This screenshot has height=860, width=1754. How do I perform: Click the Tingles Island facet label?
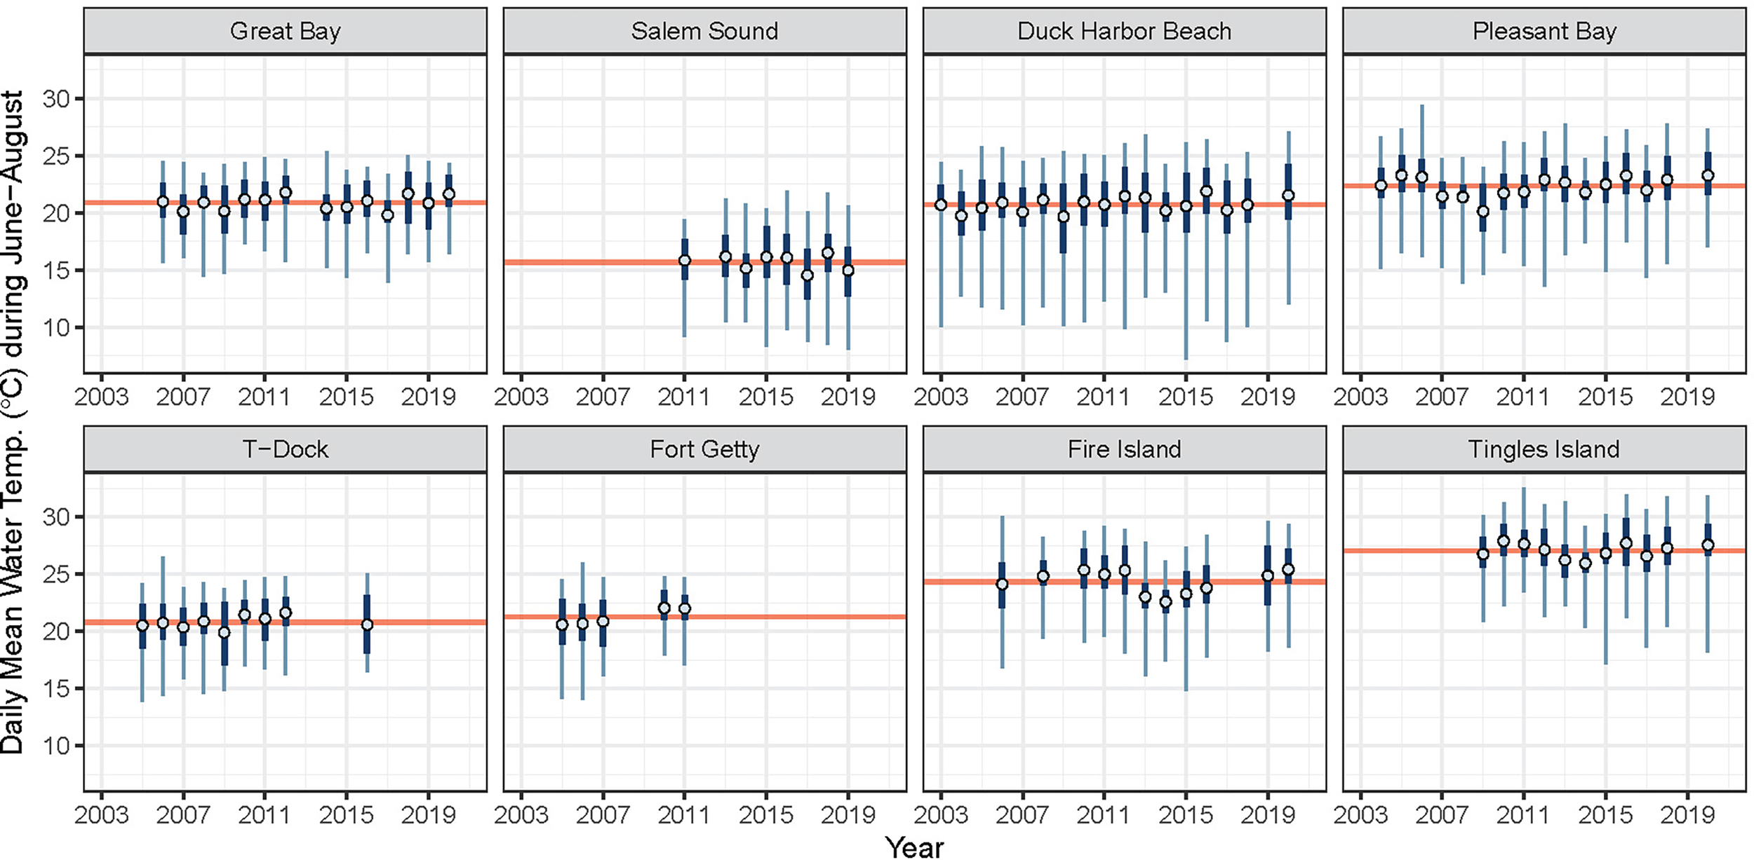(x=1544, y=449)
